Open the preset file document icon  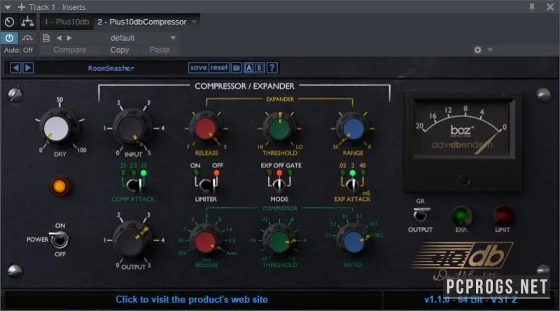(x=46, y=38)
